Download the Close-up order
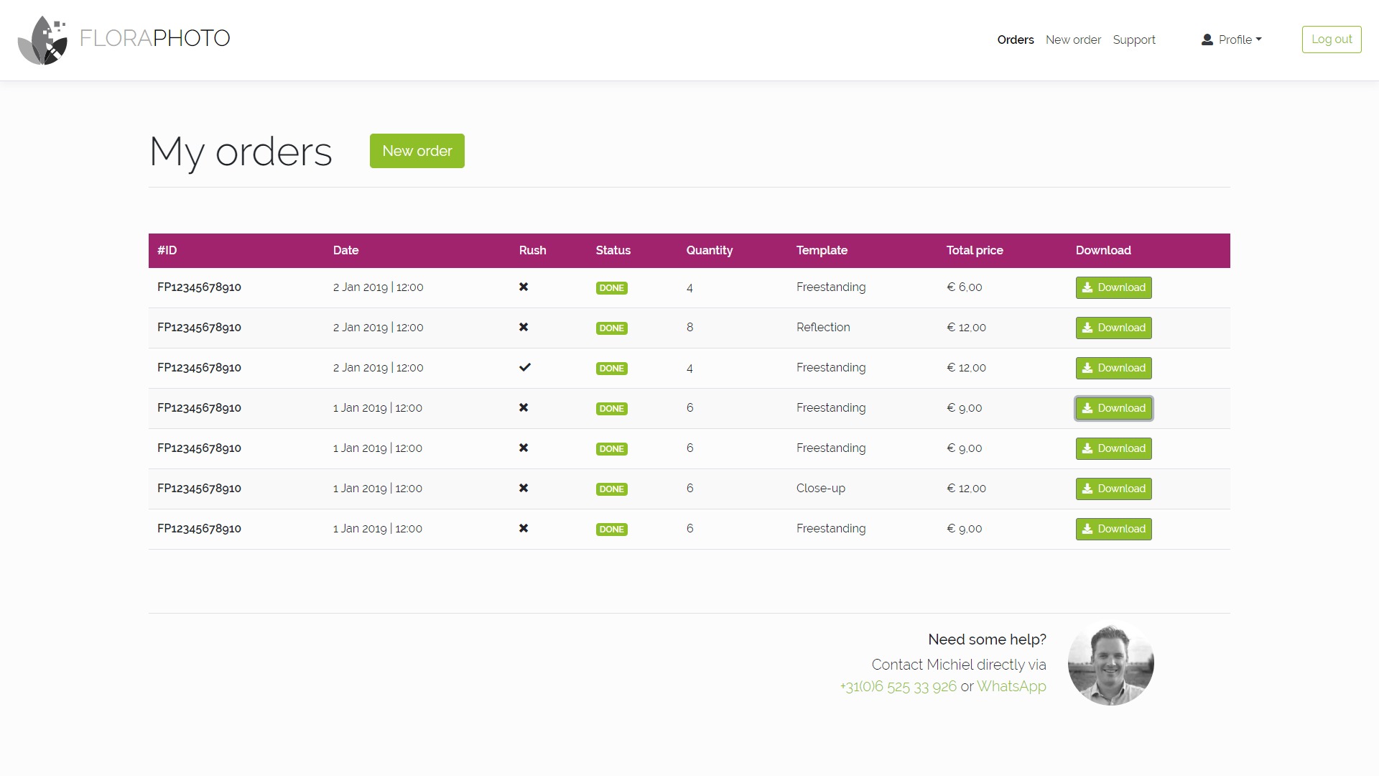Image resolution: width=1379 pixels, height=776 pixels. click(x=1113, y=489)
